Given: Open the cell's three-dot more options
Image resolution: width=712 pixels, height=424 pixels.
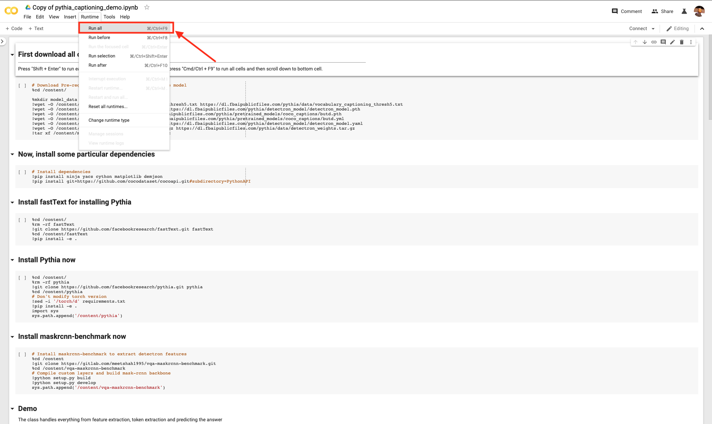Looking at the screenshot, I should (691, 42).
